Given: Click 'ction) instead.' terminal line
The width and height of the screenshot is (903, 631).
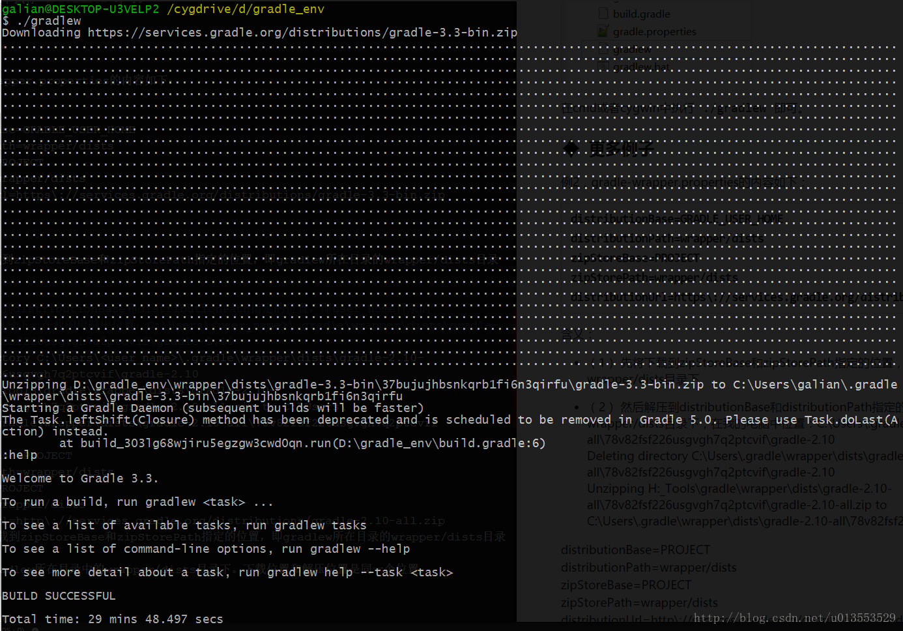Looking at the screenshot, I should click(55, 432).
